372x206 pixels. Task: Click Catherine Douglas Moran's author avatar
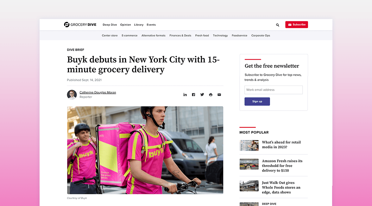(x=72, y=94)
